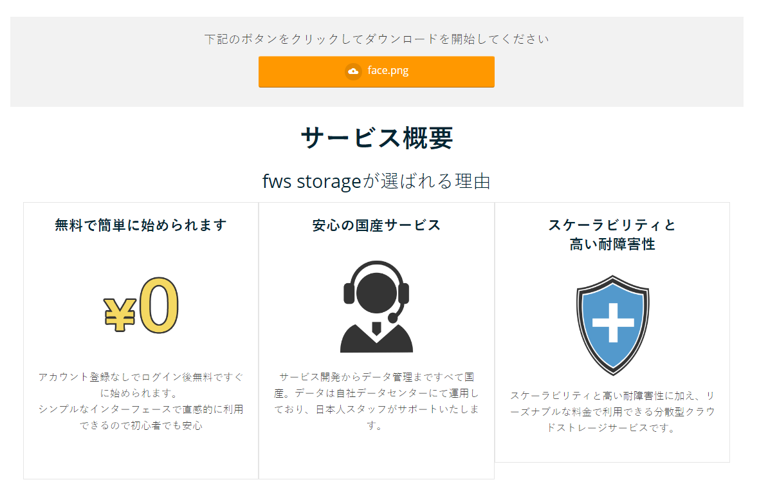Click the 安心の国産サービス card title
759x482 pixels.
(x=376, y=225)
